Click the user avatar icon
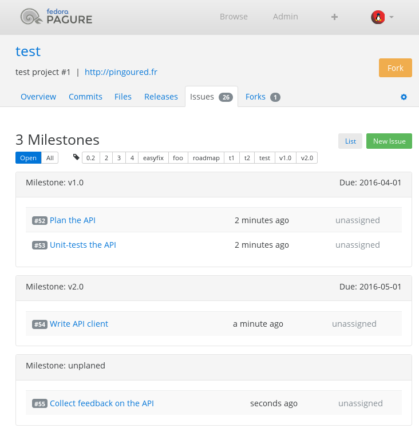Image resolution: width=419 pixels, height=432 pixels. (x=377, y=17)
